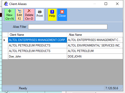
Task: Select client ALTOL ENTERPRISES MANAGEMENT CORP.
Action: pyautogui.click(x=38, y=40)
